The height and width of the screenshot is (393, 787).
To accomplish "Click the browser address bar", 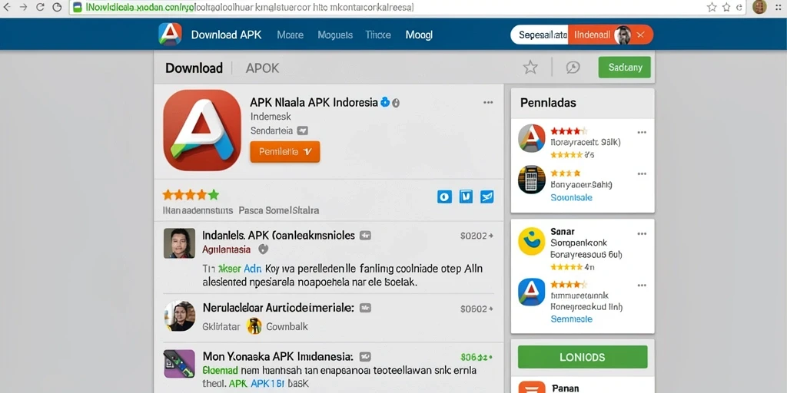I will [x=387, y=8].
